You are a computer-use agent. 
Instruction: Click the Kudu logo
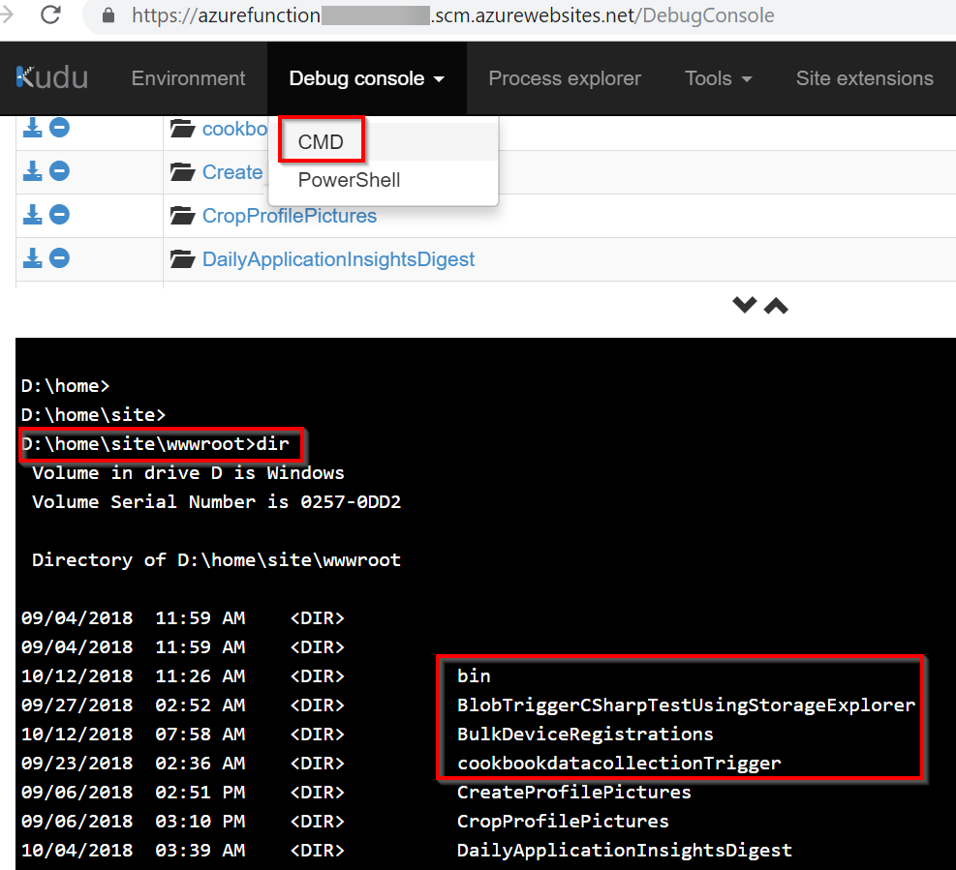pyautogui.click(x=53, y=78)
